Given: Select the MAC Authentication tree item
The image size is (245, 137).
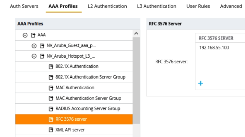Looking at the screenshot, I should click(x=75, y=88).
